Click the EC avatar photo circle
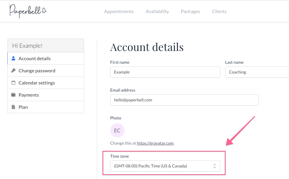The image size is (289, 179). point(117,130)
